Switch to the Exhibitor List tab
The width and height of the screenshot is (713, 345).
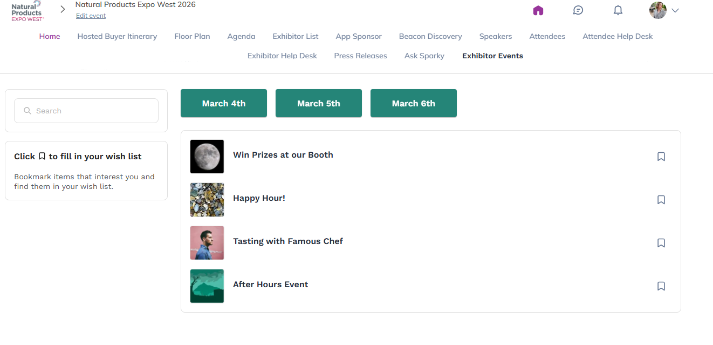pos(296,36)
